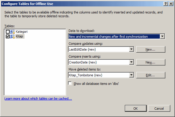Open Learn more about cacheable tables link

(x=38, y=99)
